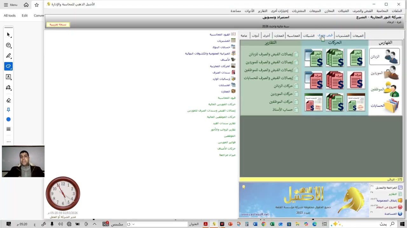Select the suppliers (الموردين) index icon
Image resolution: width=407 pixels, height=228 pixels.
(384, 73)
